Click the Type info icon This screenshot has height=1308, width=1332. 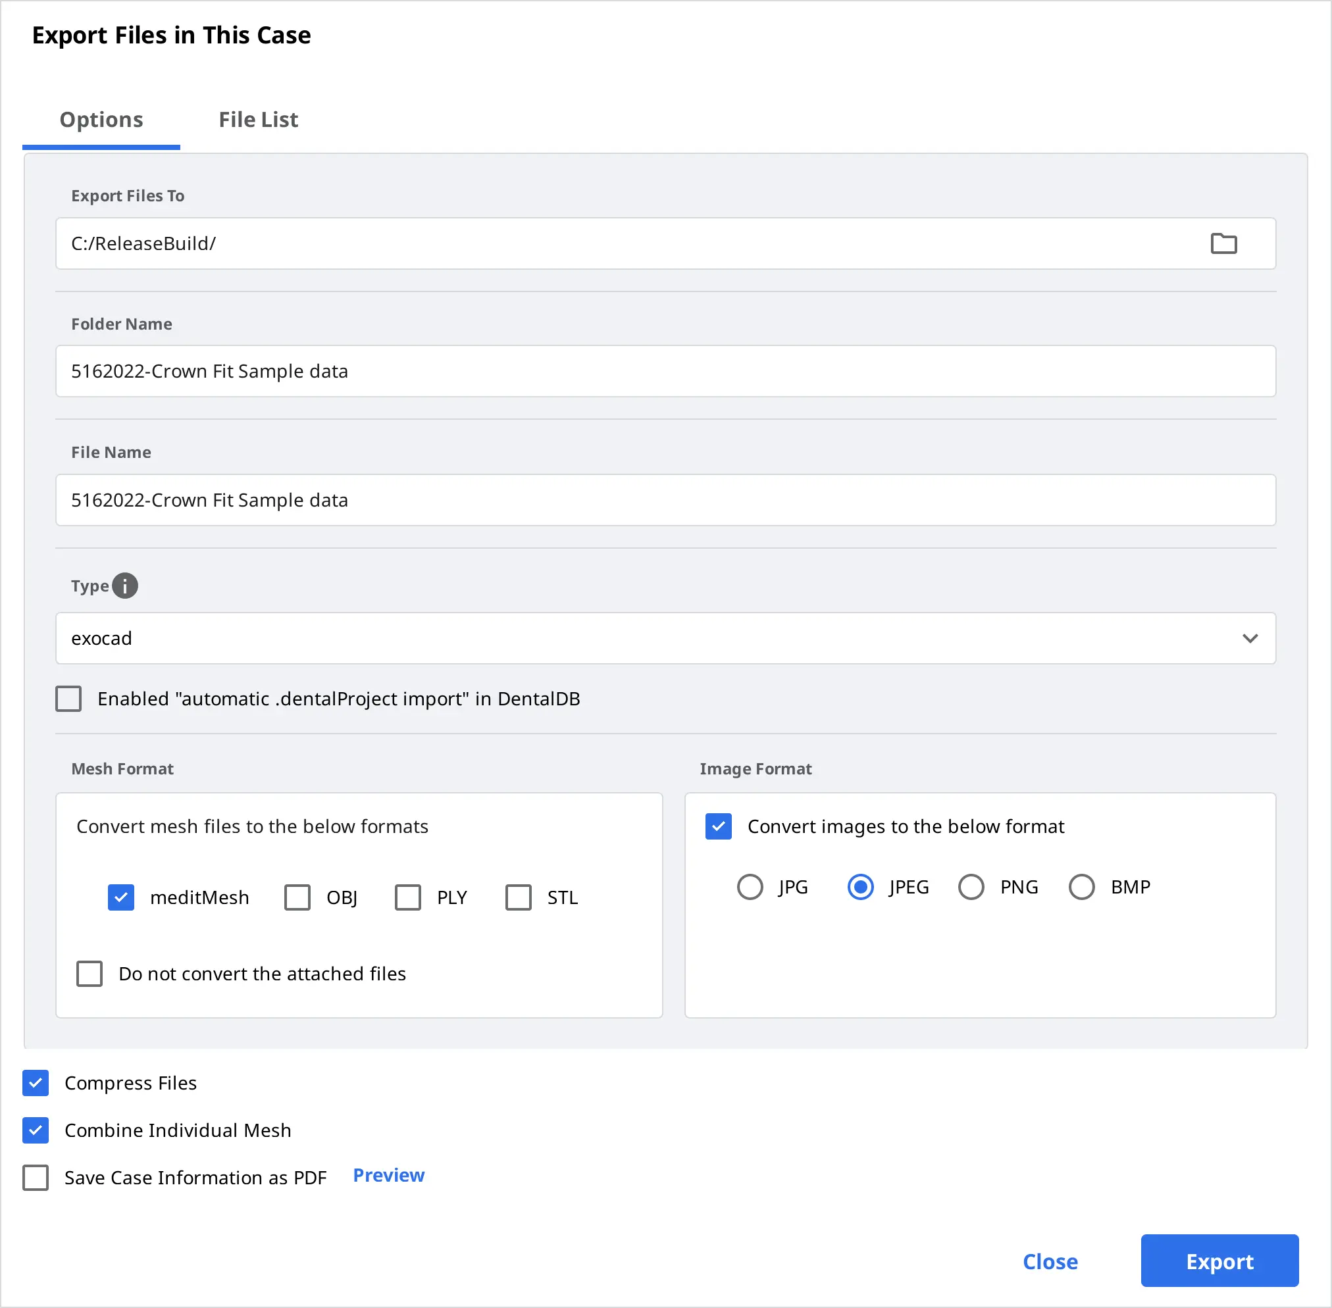click(x=124, y=586)
